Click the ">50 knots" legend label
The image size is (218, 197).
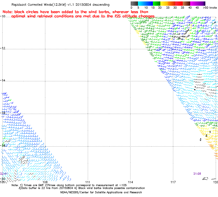pyautogui.click(x=210, y=8)
